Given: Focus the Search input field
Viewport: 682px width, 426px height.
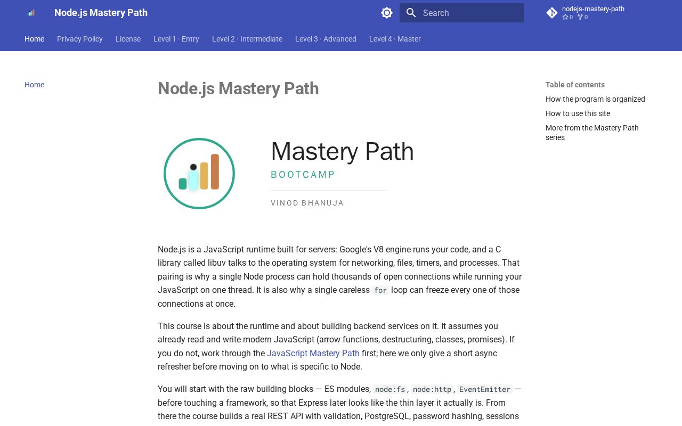Looking at the screenshot, I should pyautogui.click(x=462, y=13).
